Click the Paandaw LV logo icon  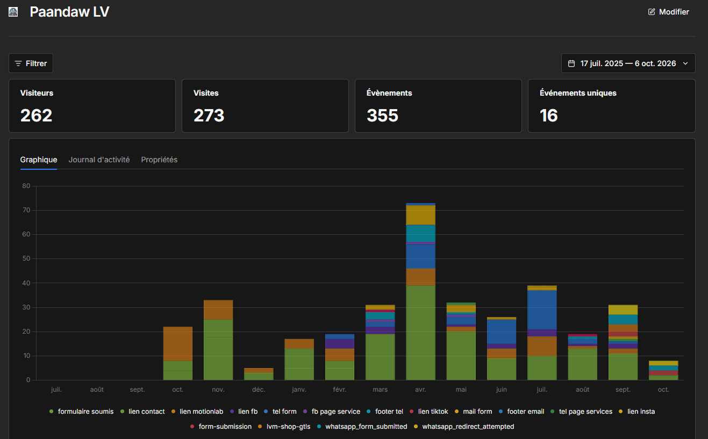(x=13, y=12)
